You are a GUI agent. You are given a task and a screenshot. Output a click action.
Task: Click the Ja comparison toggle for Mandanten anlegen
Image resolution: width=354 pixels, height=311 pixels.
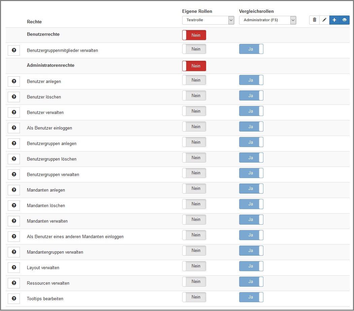pyautogui.click(x=251, y=189)
